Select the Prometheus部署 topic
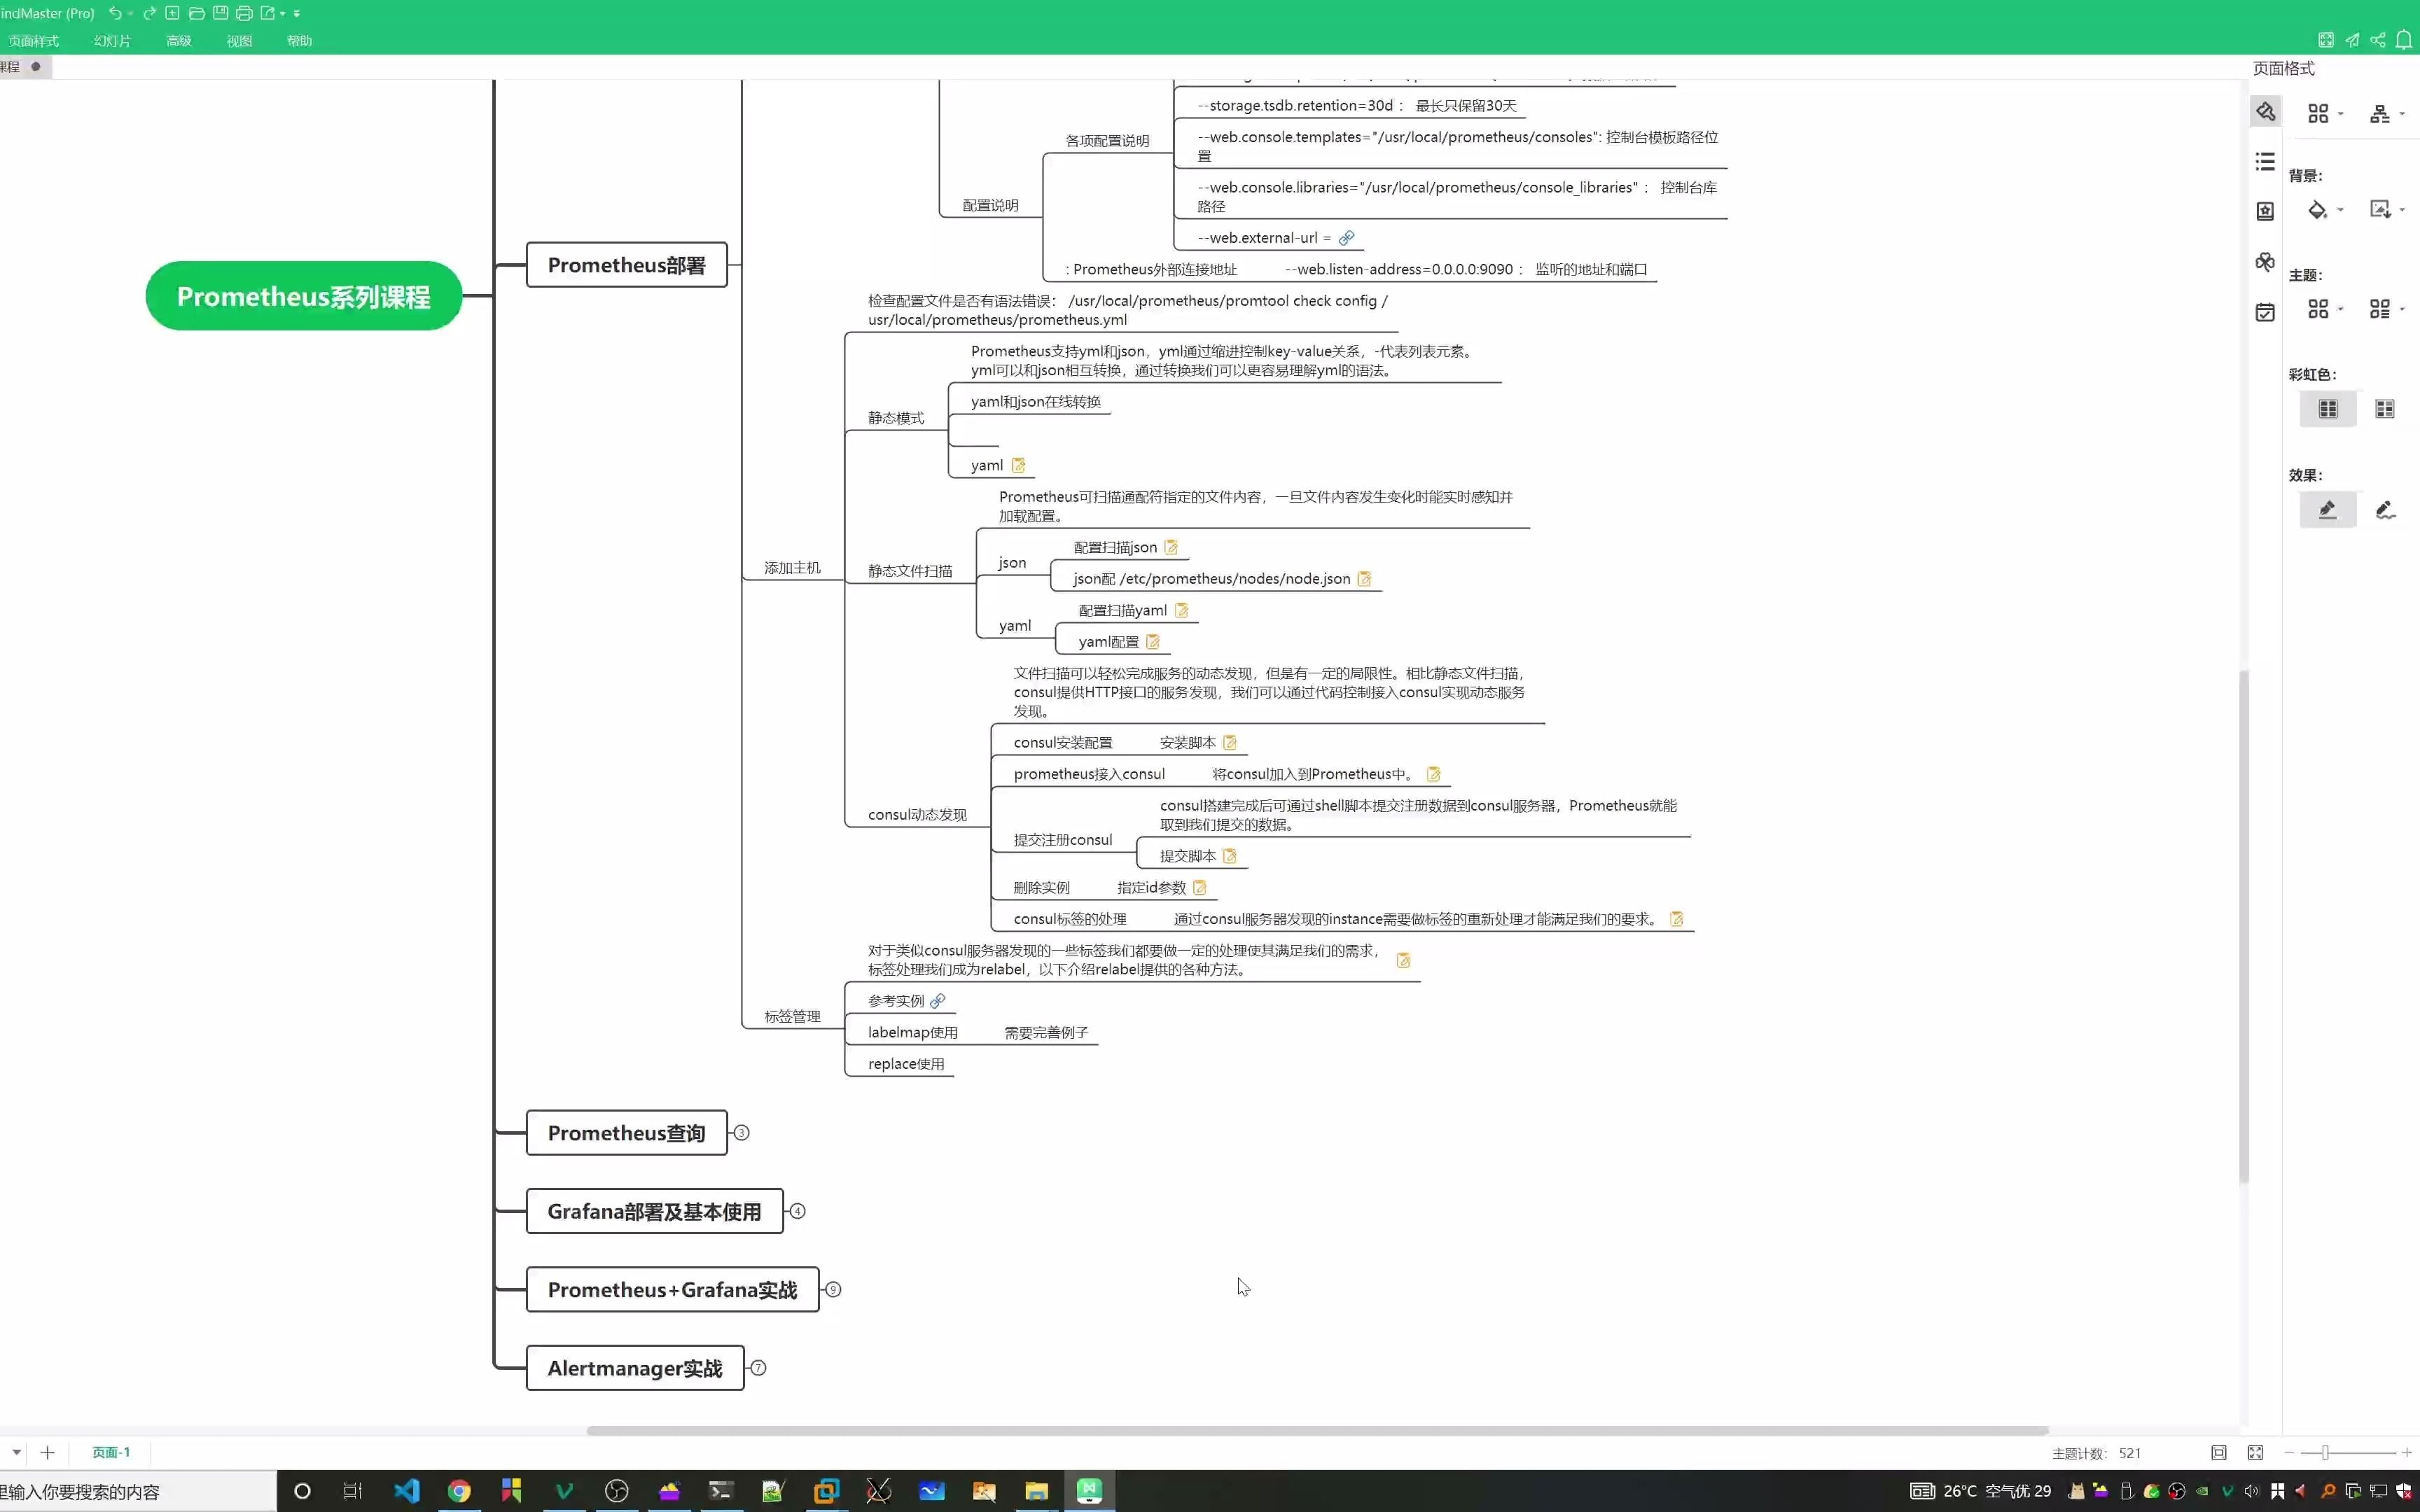The image size is (2420, 1512). 626,265
